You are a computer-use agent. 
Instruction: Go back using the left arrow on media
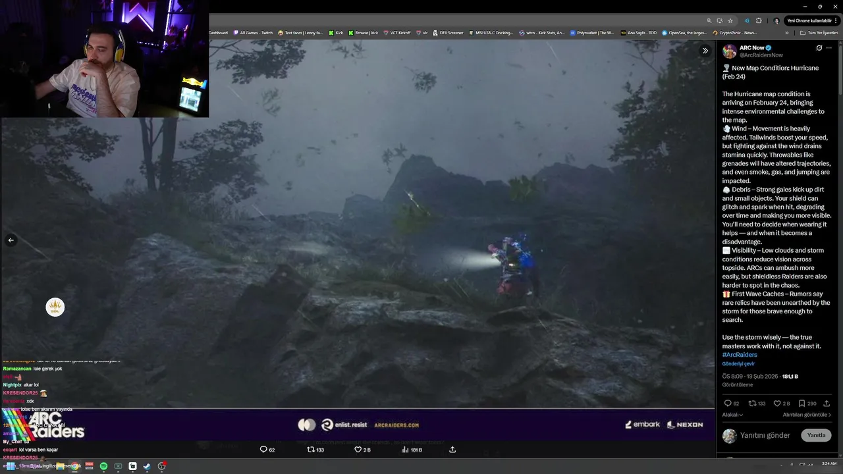click(x=11, y=240)
